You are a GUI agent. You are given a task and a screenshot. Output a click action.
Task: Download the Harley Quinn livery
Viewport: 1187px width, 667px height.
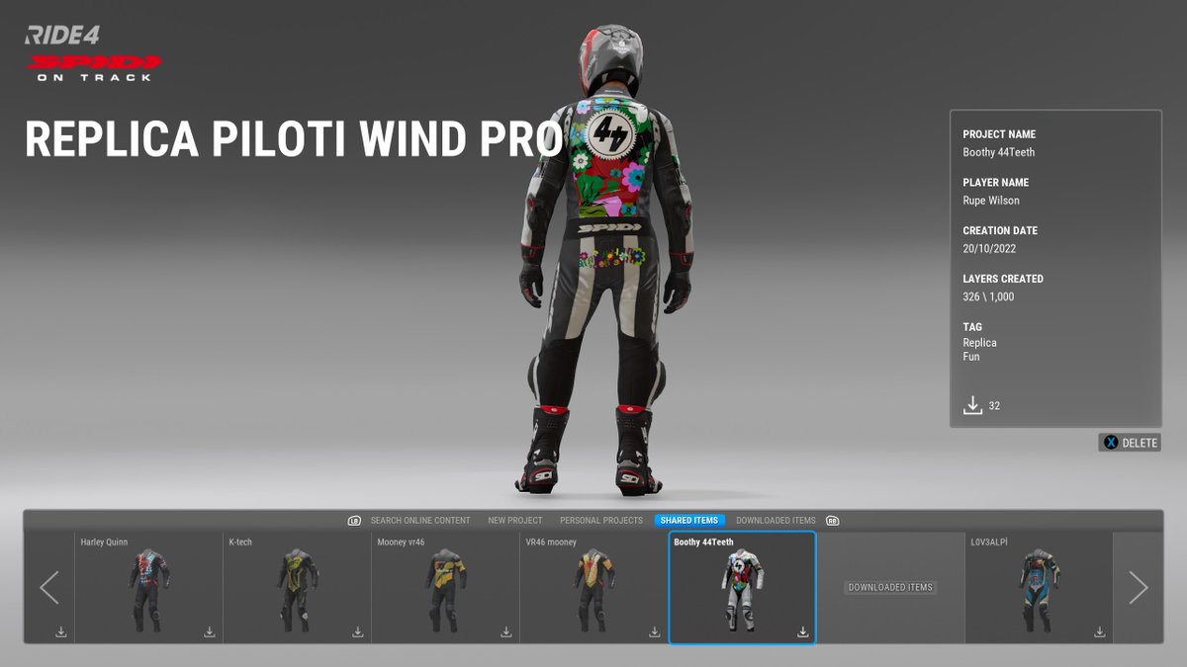(209, 629)
